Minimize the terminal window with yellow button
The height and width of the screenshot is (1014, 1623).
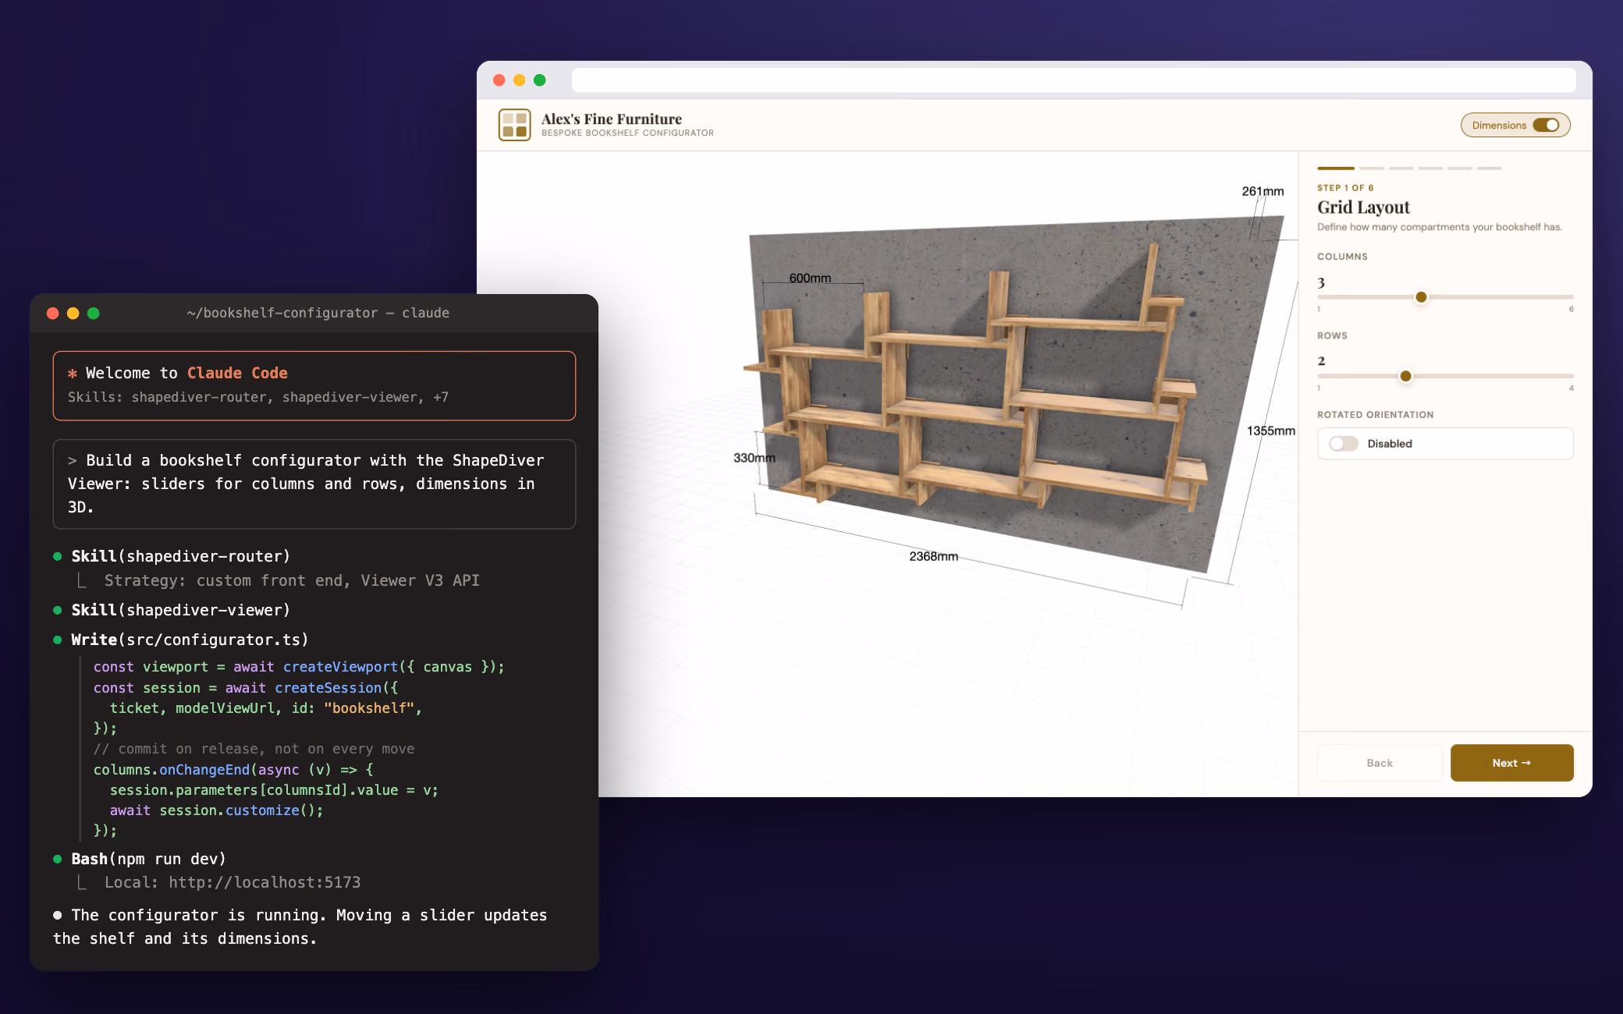(x=73, y=314)
